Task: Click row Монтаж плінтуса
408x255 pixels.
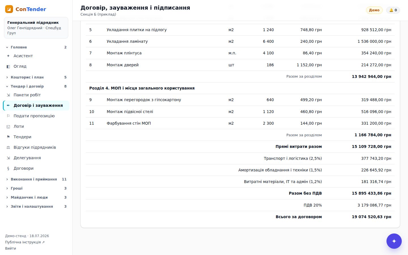Action: click(240, 53)
